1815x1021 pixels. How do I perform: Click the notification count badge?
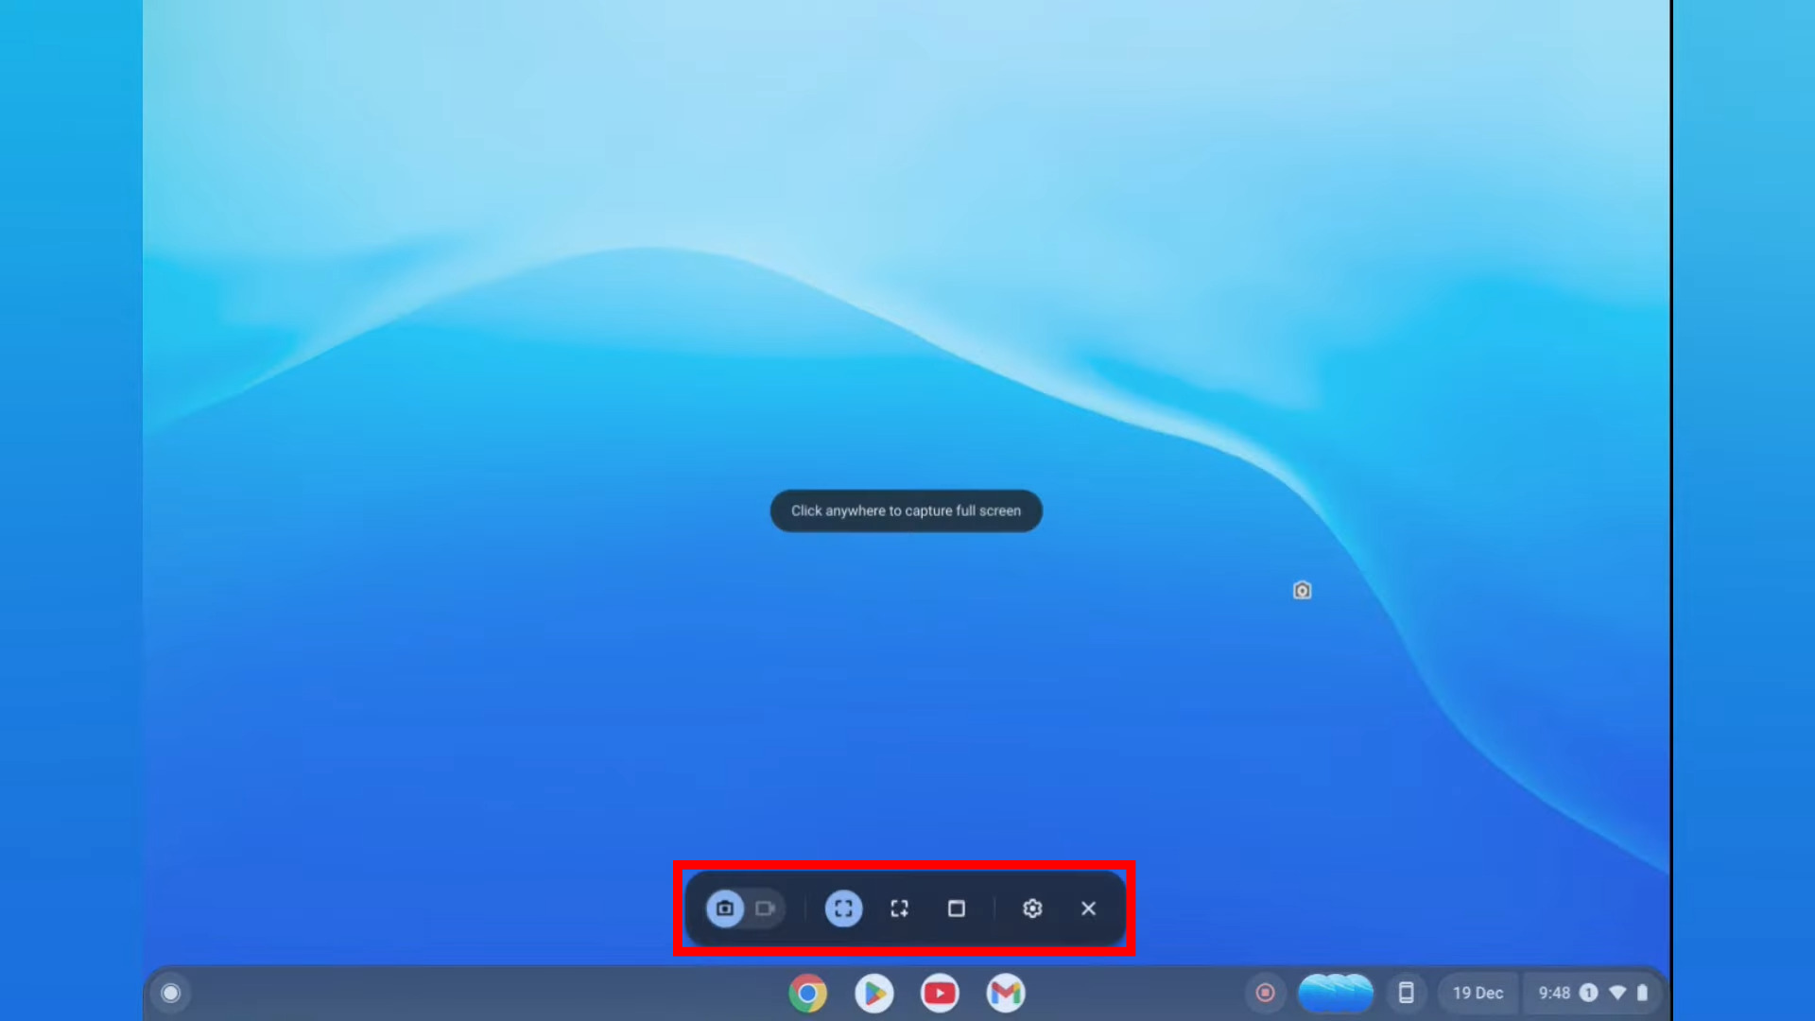(x=1589, y=993)
